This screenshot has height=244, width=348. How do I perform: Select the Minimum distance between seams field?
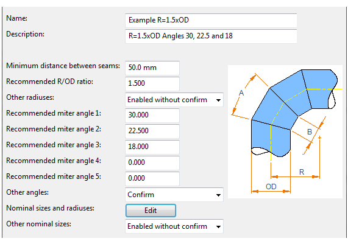tap(152, 68)
